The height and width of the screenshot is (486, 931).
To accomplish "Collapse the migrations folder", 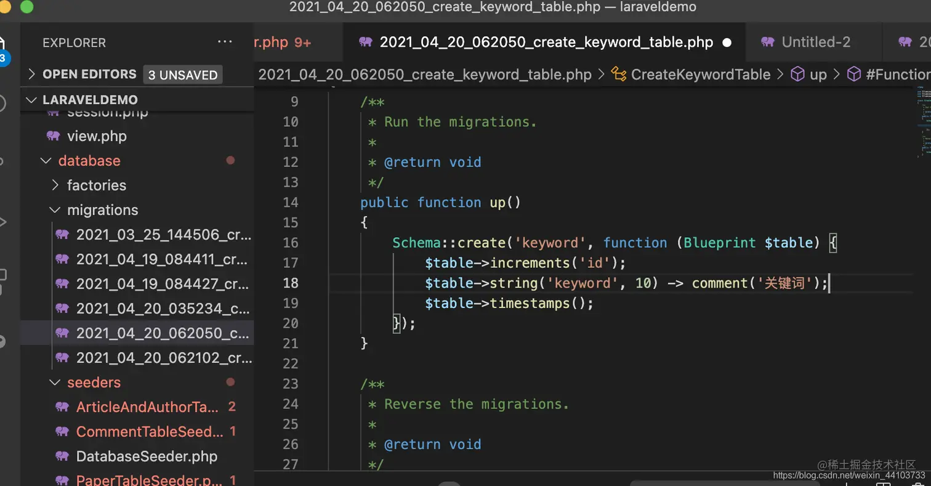I will click(x=55, y=210).
